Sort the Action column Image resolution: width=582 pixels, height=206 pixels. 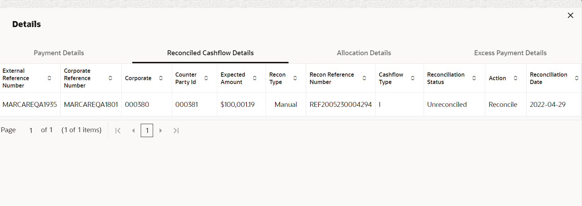(x=516, y=78)
